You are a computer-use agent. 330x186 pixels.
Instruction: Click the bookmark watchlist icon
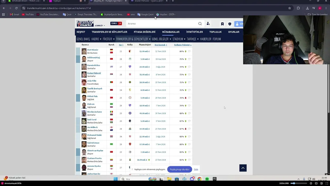click(222, 24)
